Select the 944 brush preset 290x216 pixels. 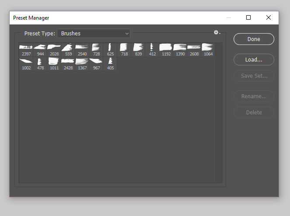(40, 50)
